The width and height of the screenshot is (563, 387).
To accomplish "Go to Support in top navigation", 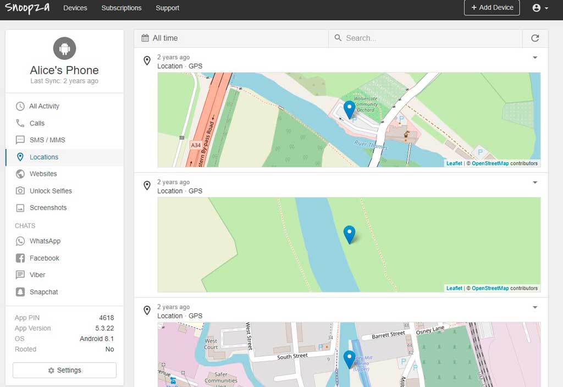I will pyautogui.click(x=167, y=8).
